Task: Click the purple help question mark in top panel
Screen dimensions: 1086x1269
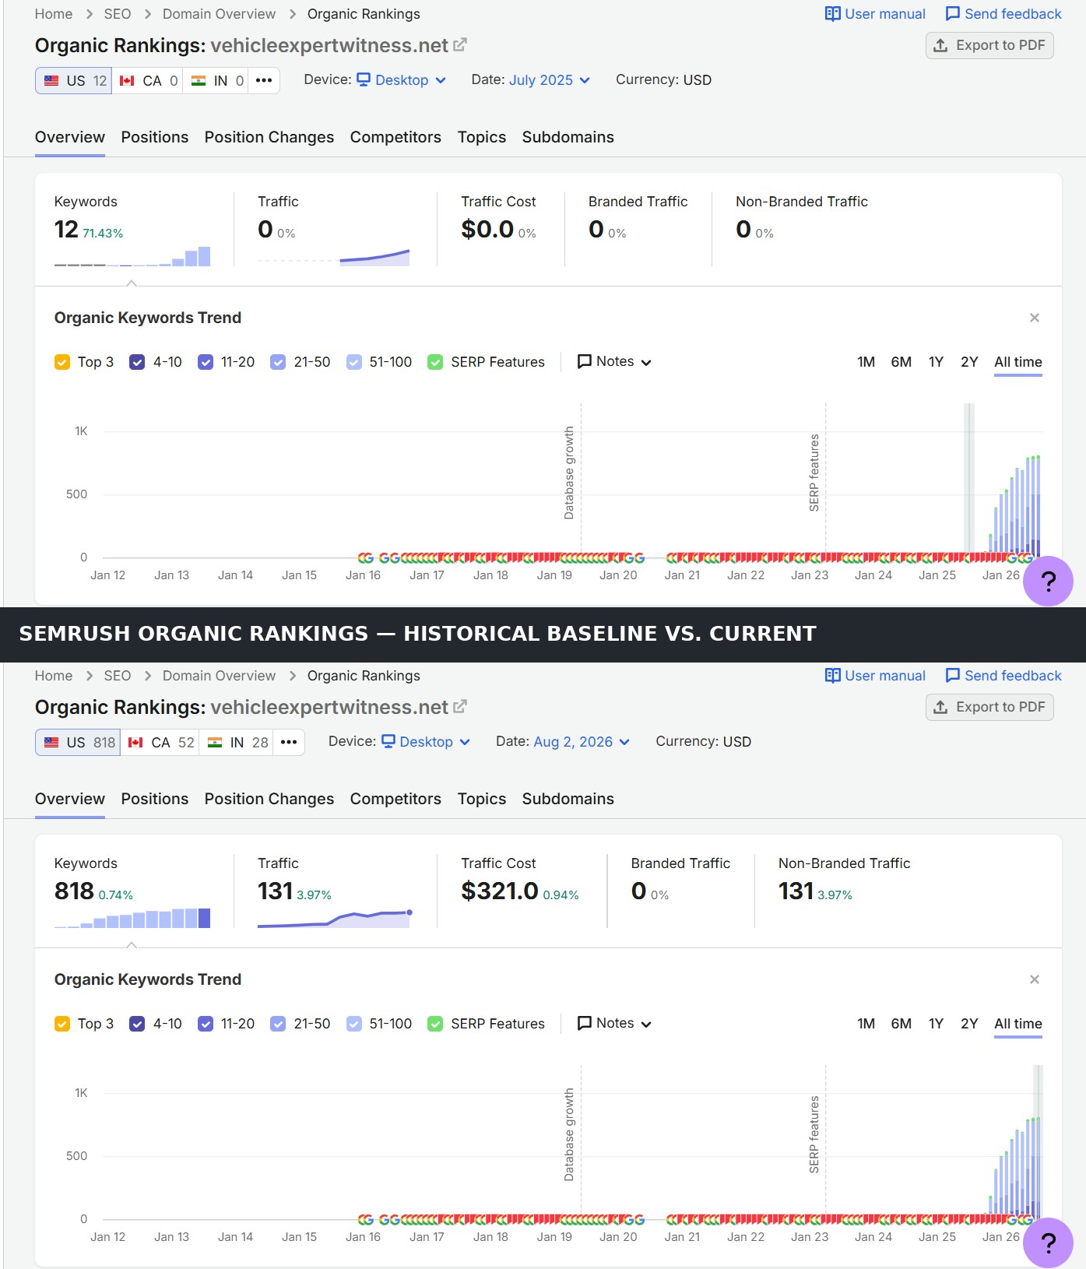Action: (x=1048, y=581)
